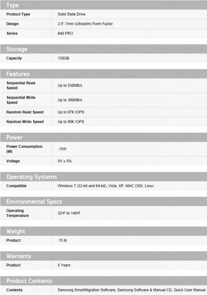This screenshot has height=295, width=207.
Task: Click the Features section header
Action: (18, 74)
